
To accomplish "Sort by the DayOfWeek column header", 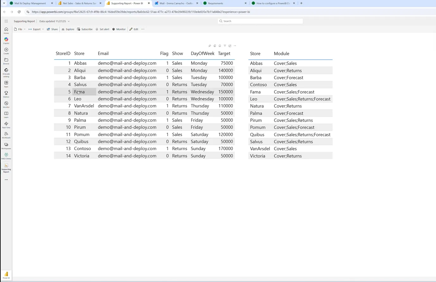I will click(x=203, y=54).
